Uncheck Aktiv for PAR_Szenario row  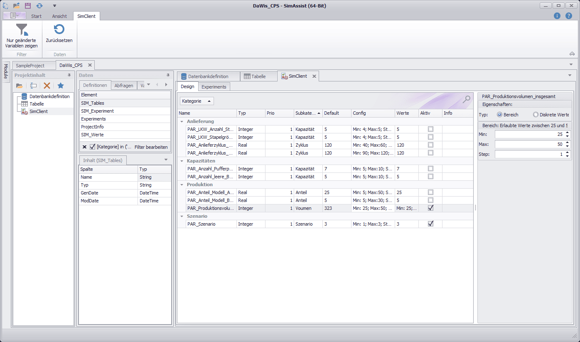430,224
